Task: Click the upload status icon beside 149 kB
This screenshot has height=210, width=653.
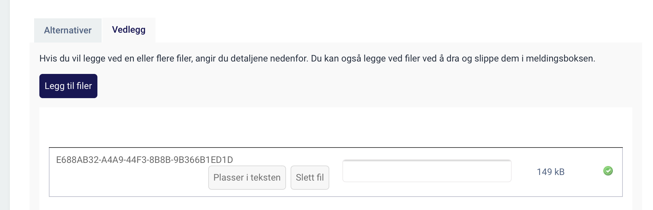Action: click(608, 171)
